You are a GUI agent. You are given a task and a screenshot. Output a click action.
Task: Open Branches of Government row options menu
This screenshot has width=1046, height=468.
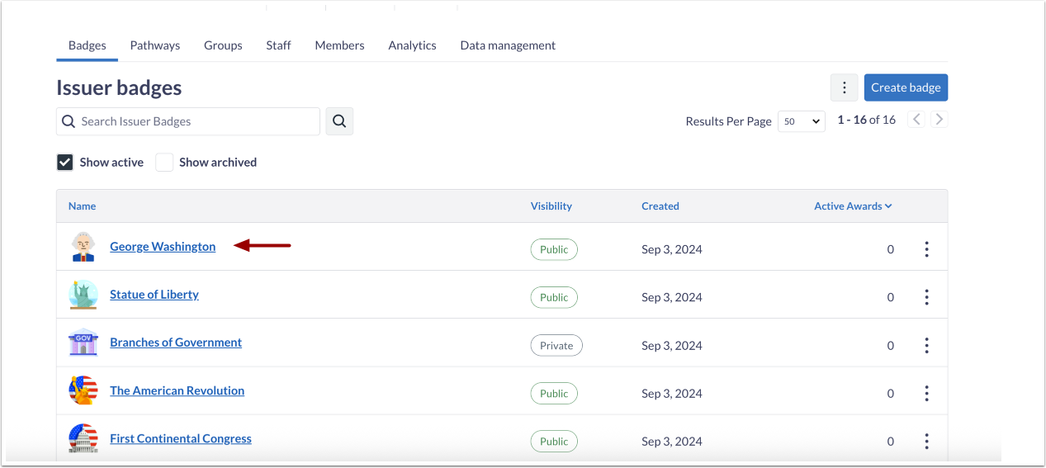(x=927, y=346)
